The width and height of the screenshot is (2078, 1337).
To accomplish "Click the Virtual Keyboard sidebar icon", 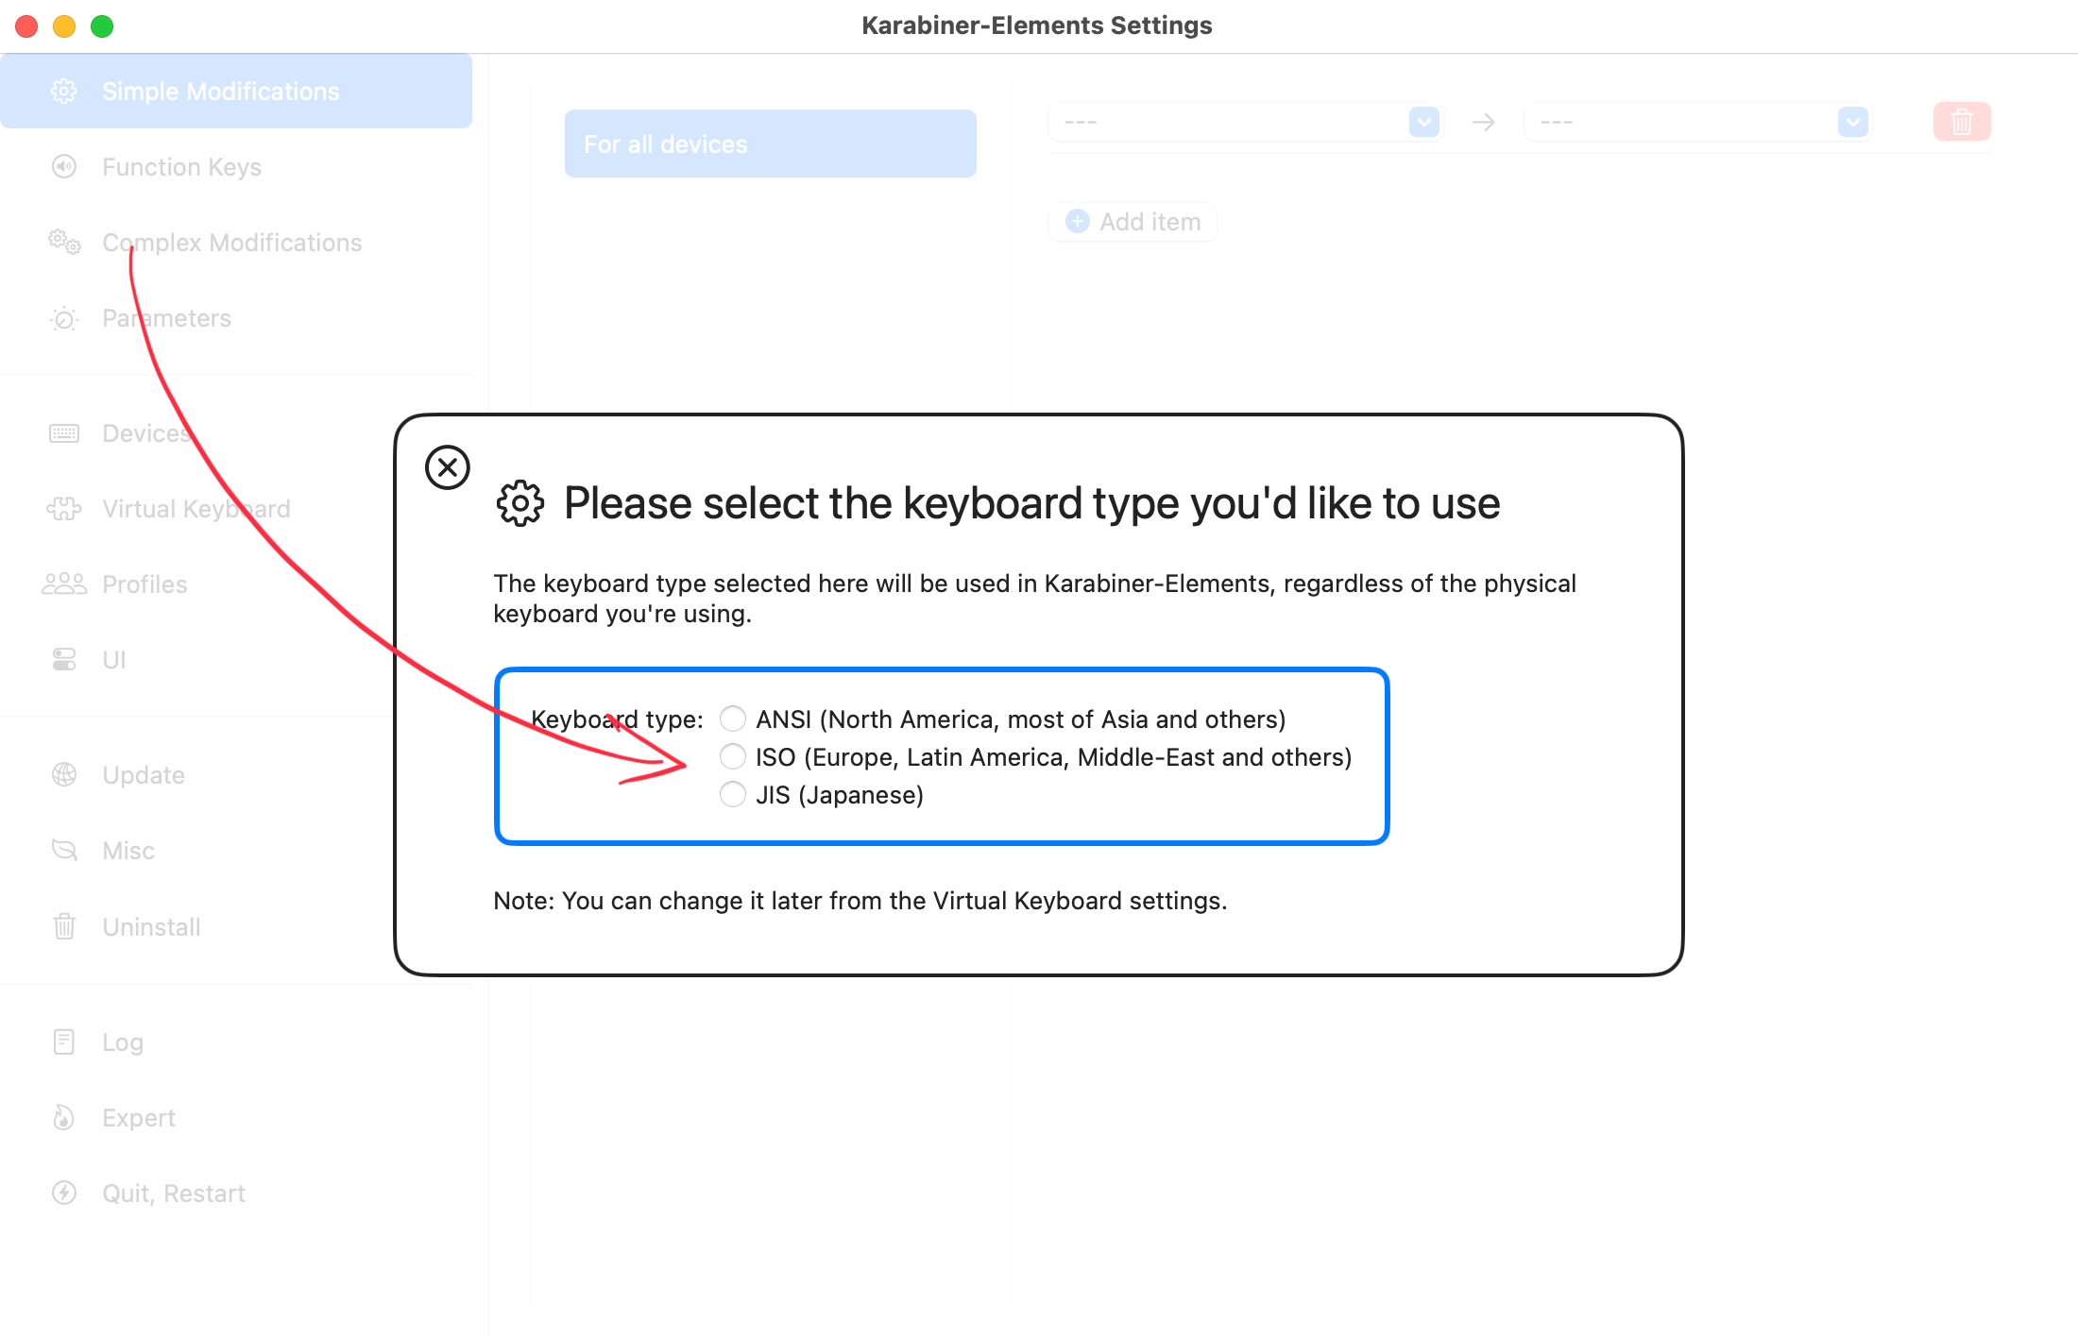I will click(62, 507).
